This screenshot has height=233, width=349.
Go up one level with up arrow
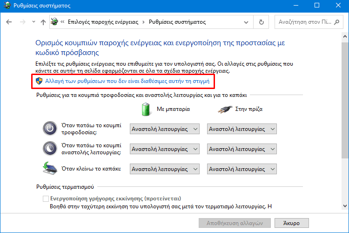coord(43,22)
